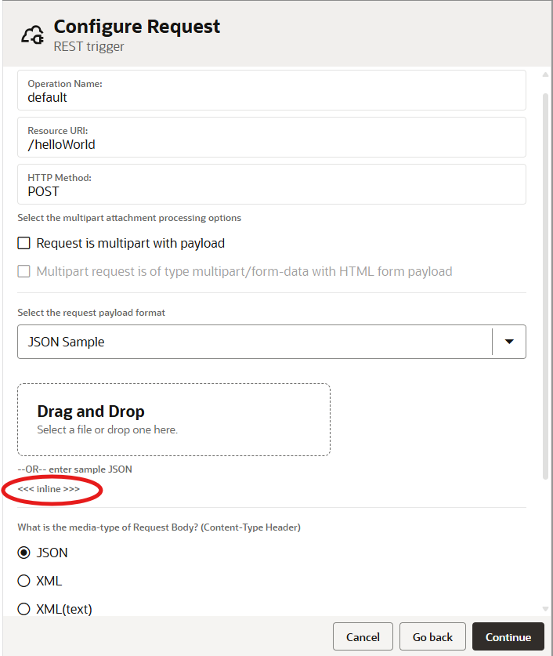Click the scrollbar down arrow
The height and width of the screenshot is (656, 553).
coord(546,608)
